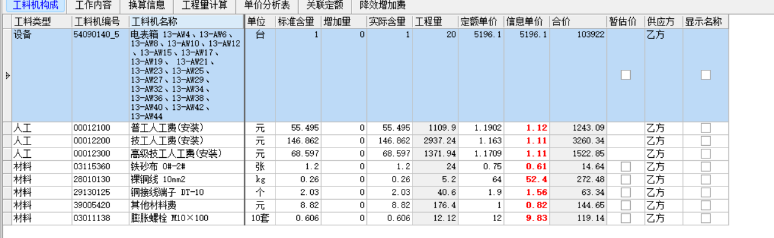Select the 裸铜线 10mm2 name cell
This screenshot has width=774, height=238.
[x=186, y=180]
